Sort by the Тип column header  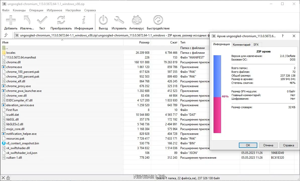tap(194, 42)
